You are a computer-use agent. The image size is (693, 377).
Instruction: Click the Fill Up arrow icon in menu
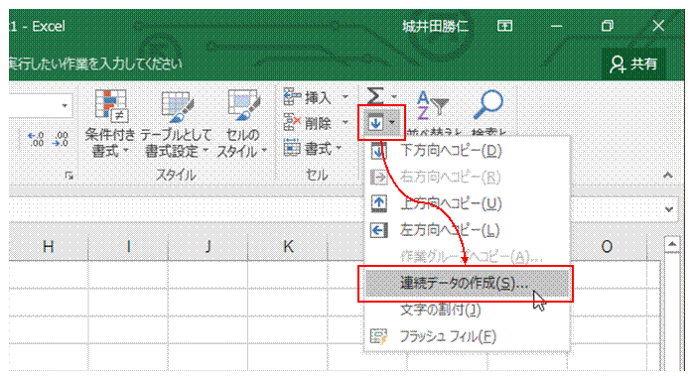pos(378,203)
